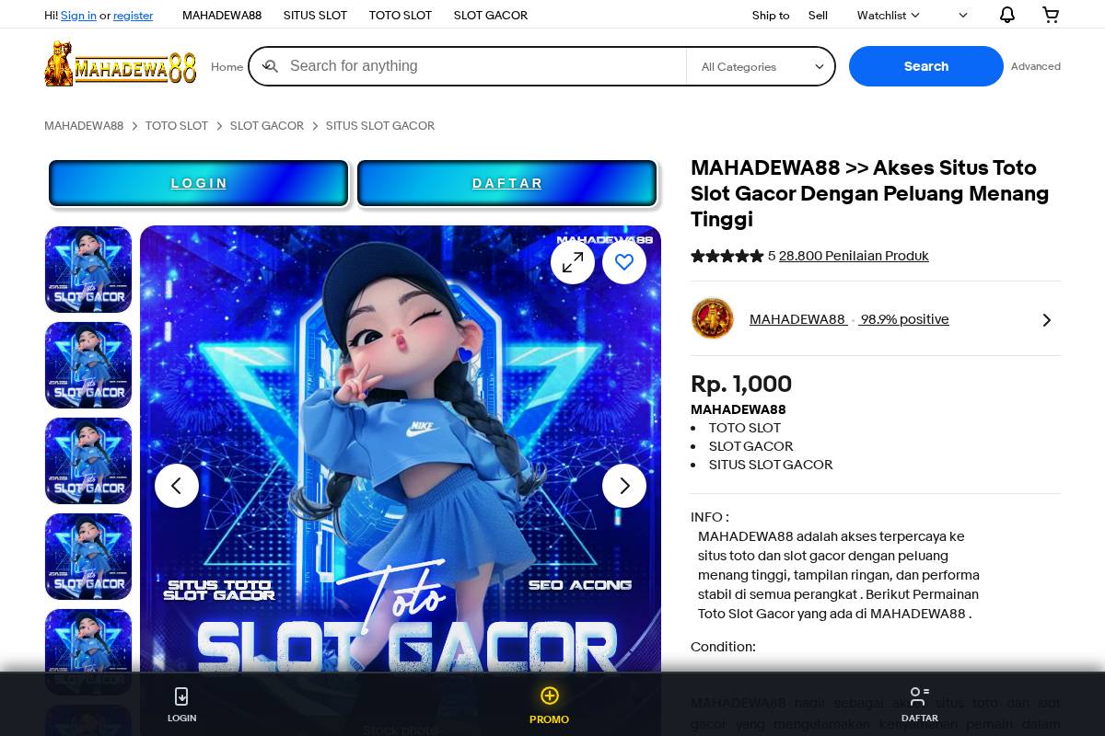
Task: Open 28.800 Penilaian Produk link
Action: click(854, 256)
